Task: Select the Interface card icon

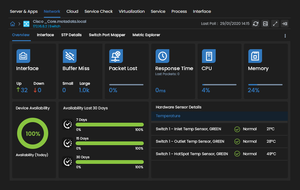Action: click(x=23, y=56)
